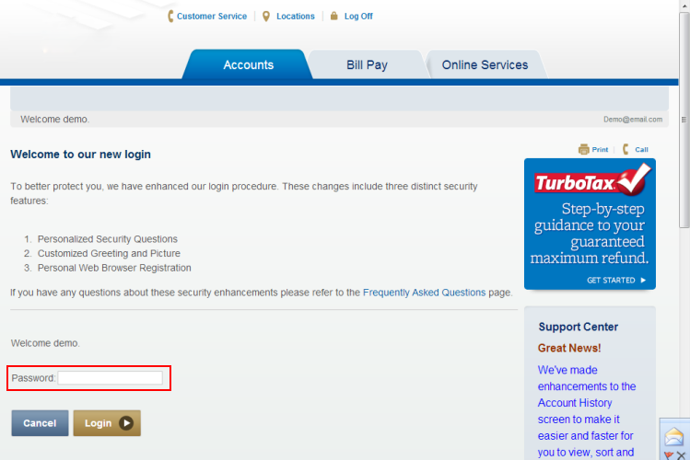Click the Print printer icon
Image resolution: width=690 pixels, height=460 pixels.
pos(583,149)
